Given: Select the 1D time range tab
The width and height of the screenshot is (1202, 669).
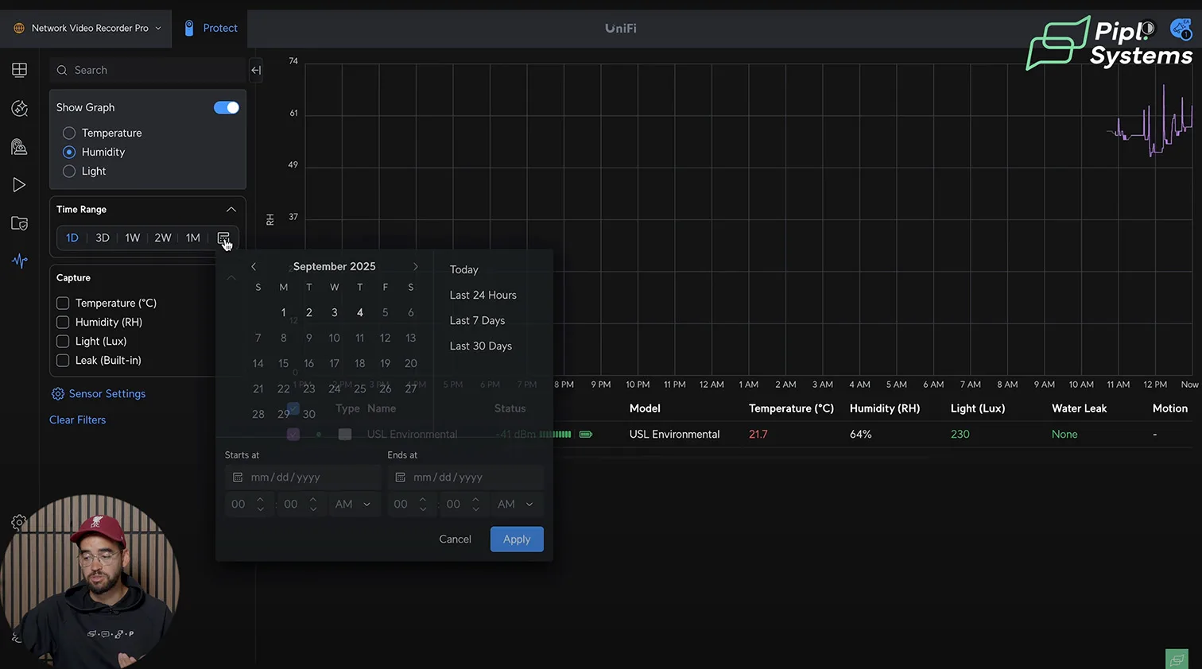Looking at the screenshot, I should [x=72, y=238].
